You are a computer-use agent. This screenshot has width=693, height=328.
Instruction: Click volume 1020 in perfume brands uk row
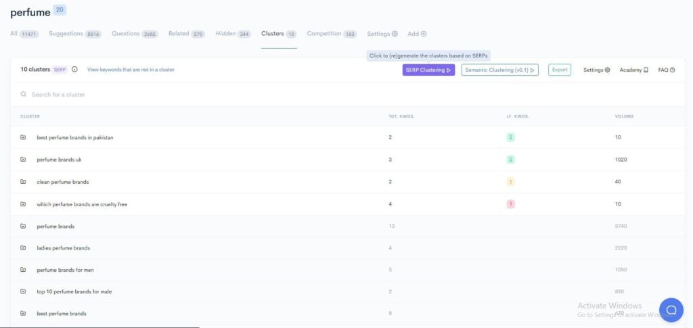pos(621,160)
